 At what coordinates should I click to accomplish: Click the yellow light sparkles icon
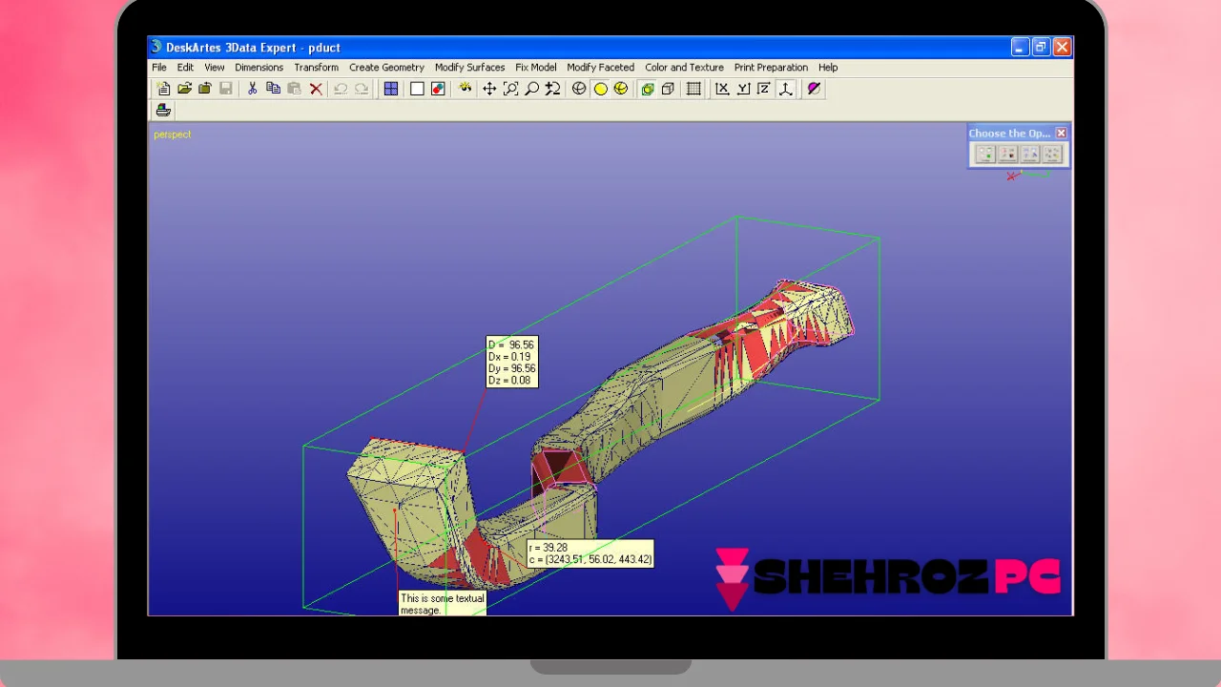465,89
